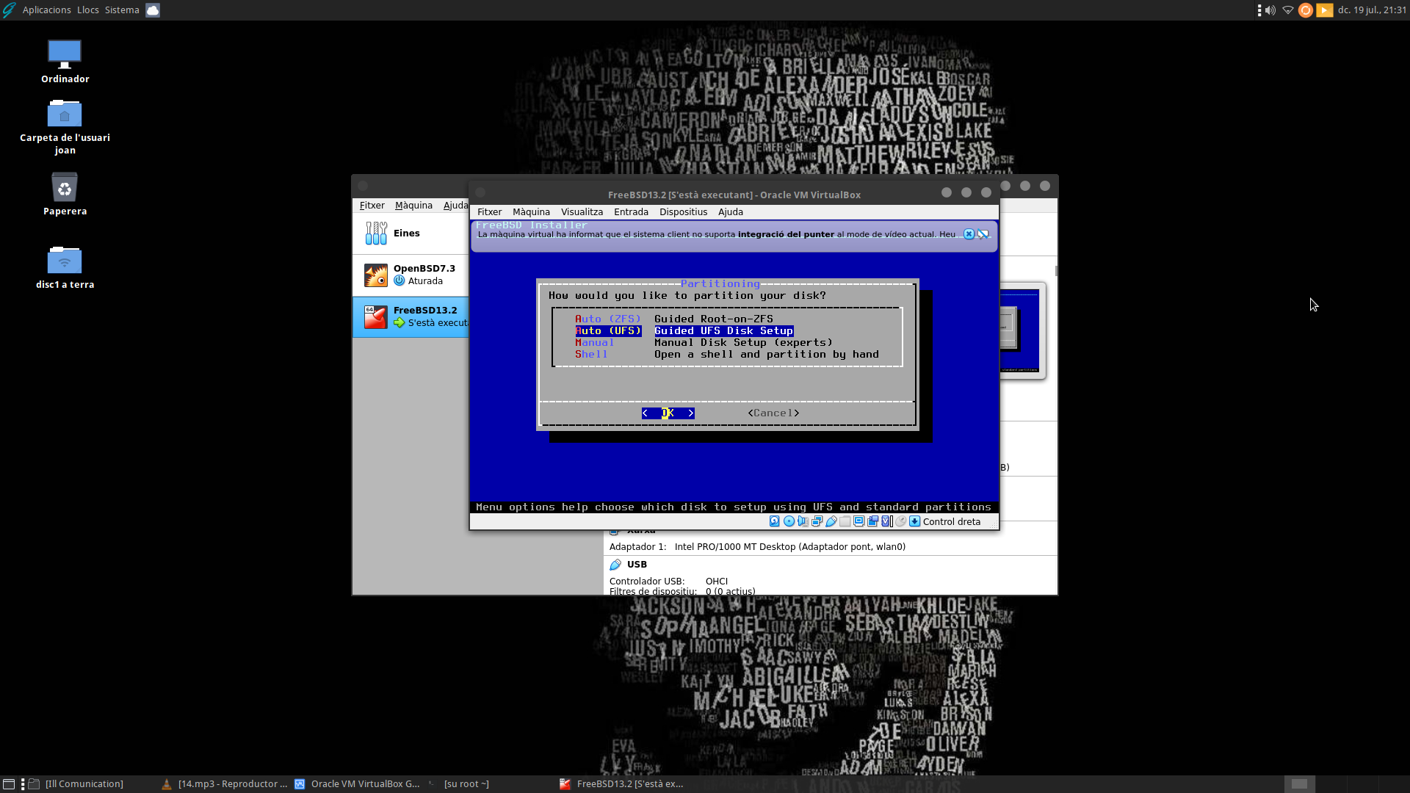The height and width of the screenshot is (793, 1410).
Task: Click the show desktop button in bottom panel
Action: (x=9, y=784)
